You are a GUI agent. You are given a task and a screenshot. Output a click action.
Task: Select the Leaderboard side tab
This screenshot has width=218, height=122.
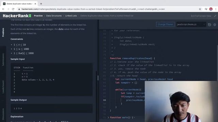pyautogui.click(x=3, y=87)
